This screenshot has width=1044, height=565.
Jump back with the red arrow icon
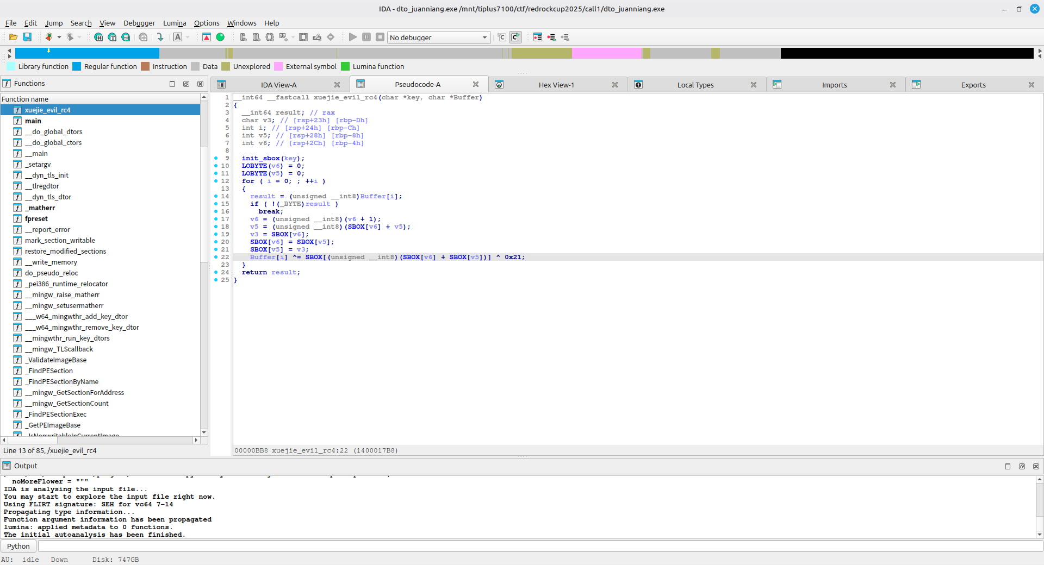pos(49,37)
